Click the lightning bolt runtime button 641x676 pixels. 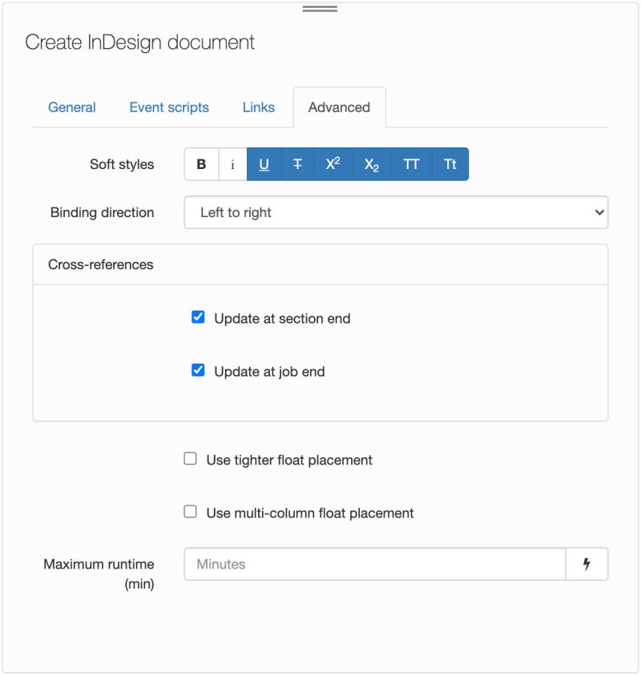(x=587, y=564)
